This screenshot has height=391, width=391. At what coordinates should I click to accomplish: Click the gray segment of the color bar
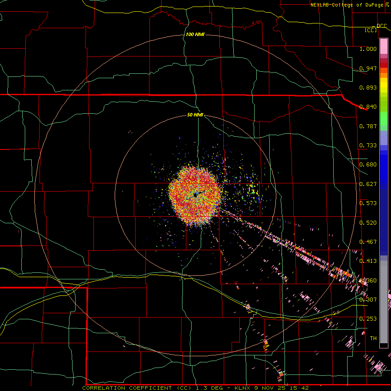(384, 302)
